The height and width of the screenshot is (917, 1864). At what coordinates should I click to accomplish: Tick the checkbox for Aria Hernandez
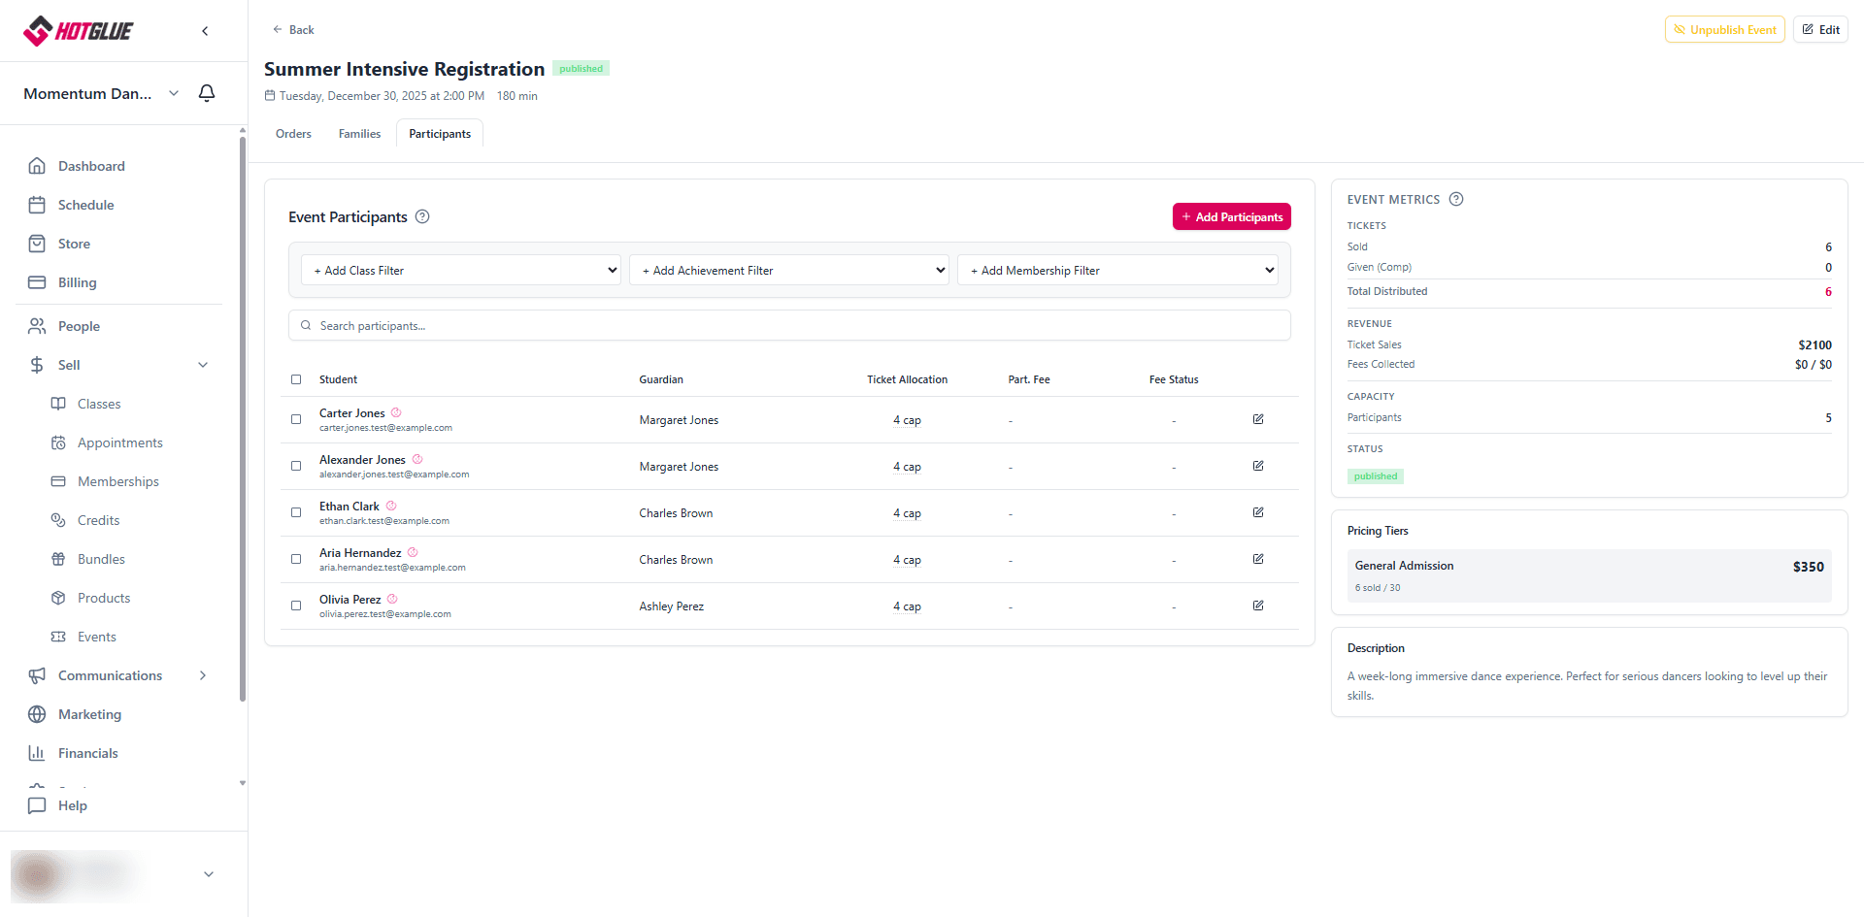pos(296,559)
